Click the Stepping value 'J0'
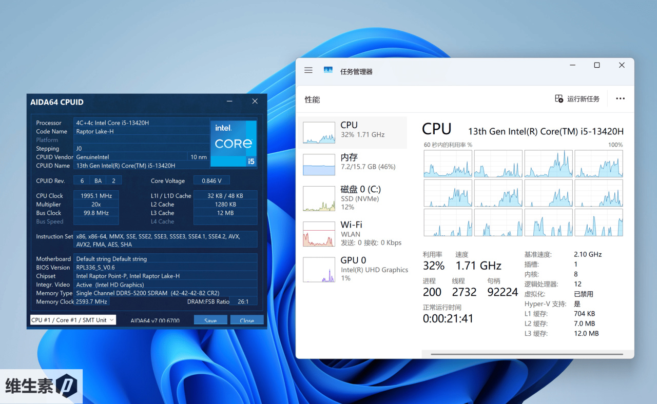This screenshot has height=404, width=657. 142,149
